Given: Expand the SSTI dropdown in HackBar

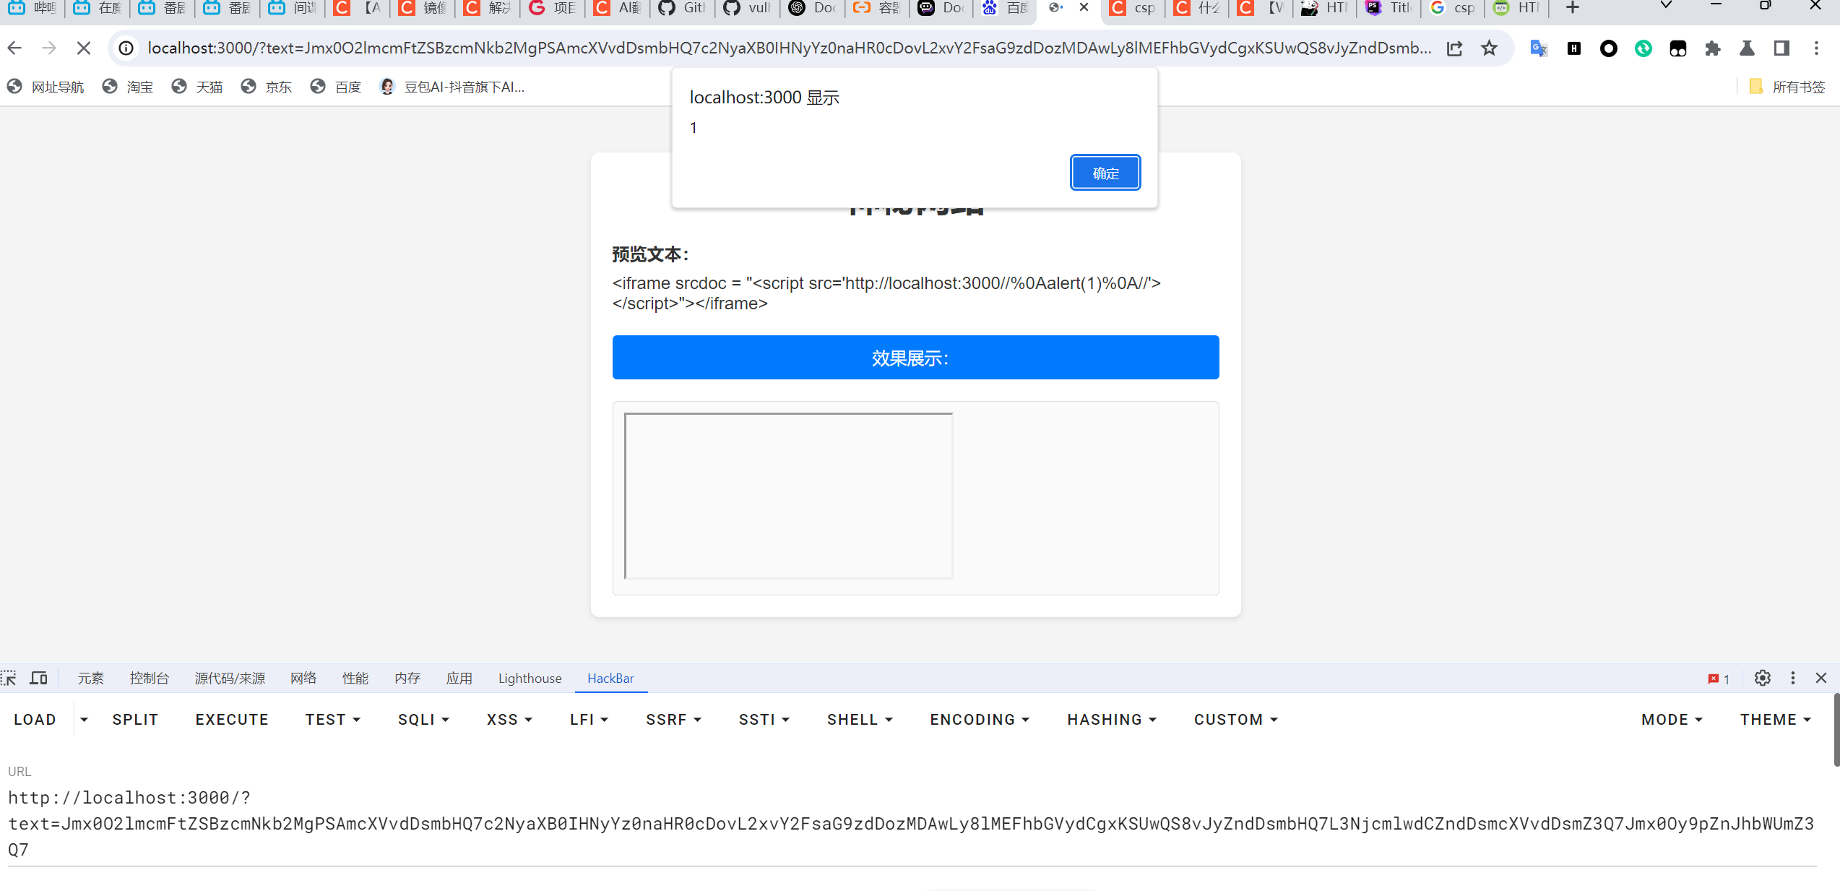Looking at the screenshot, I should coord(764,720).
